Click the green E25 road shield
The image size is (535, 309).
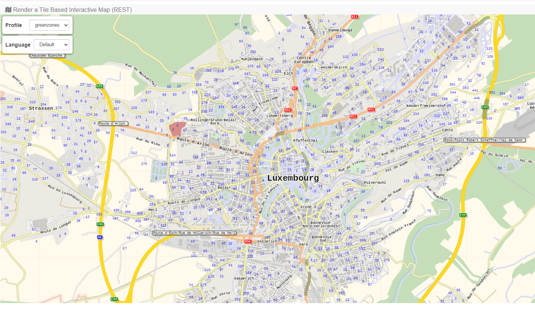point(99,86)
